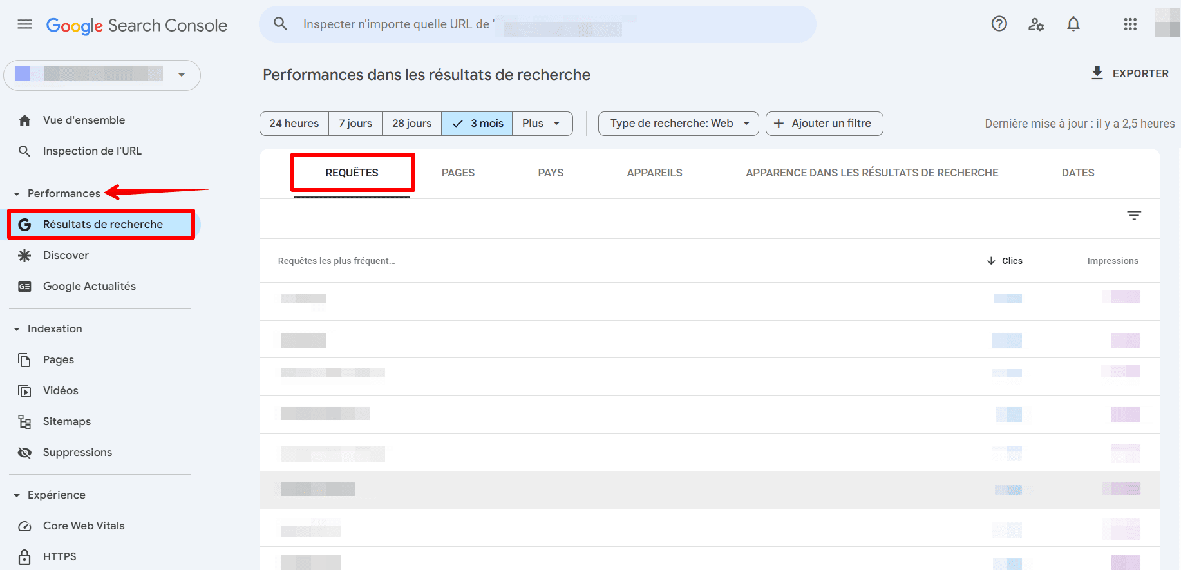Switch to the PAGES tab

tap(458, 173)
